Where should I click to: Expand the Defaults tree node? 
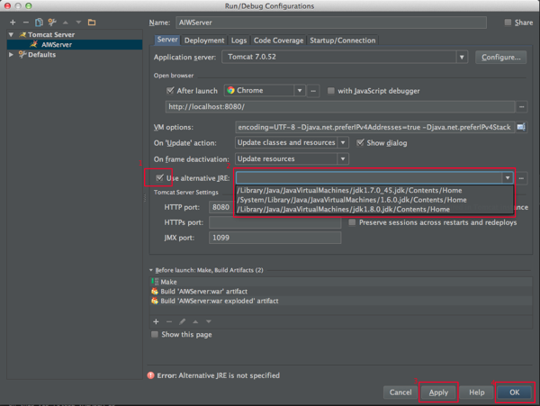pos(11,55)
